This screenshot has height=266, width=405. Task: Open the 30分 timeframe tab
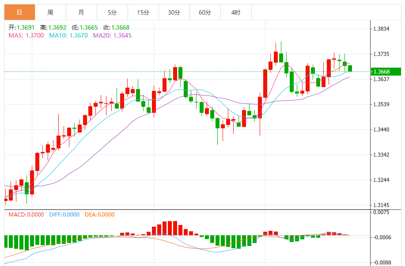coord(174,12)
